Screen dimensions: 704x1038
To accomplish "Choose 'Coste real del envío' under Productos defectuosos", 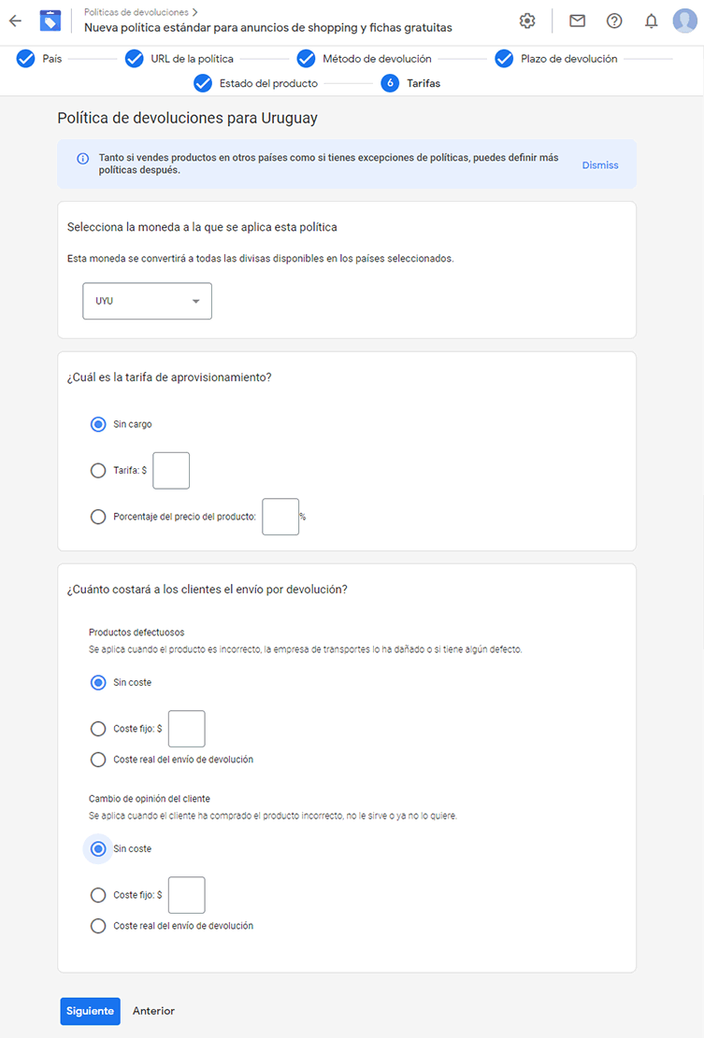I will 98,760.
